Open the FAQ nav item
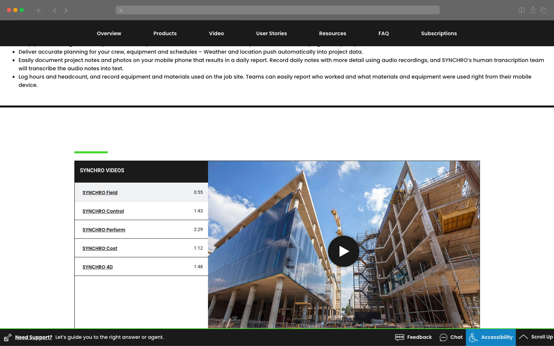554x346 pixels. tap(383, 33)
